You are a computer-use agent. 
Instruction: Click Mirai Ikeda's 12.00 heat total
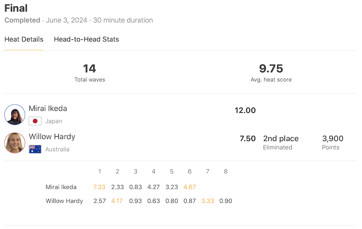245,110
